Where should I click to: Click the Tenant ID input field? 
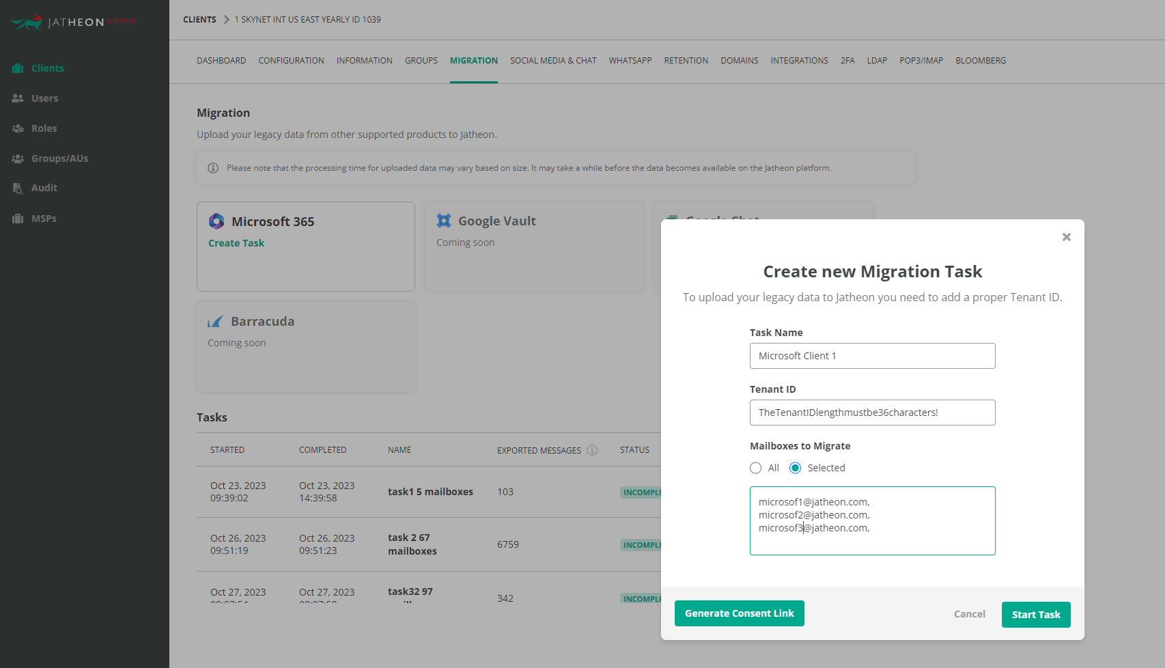click(873, 413)
